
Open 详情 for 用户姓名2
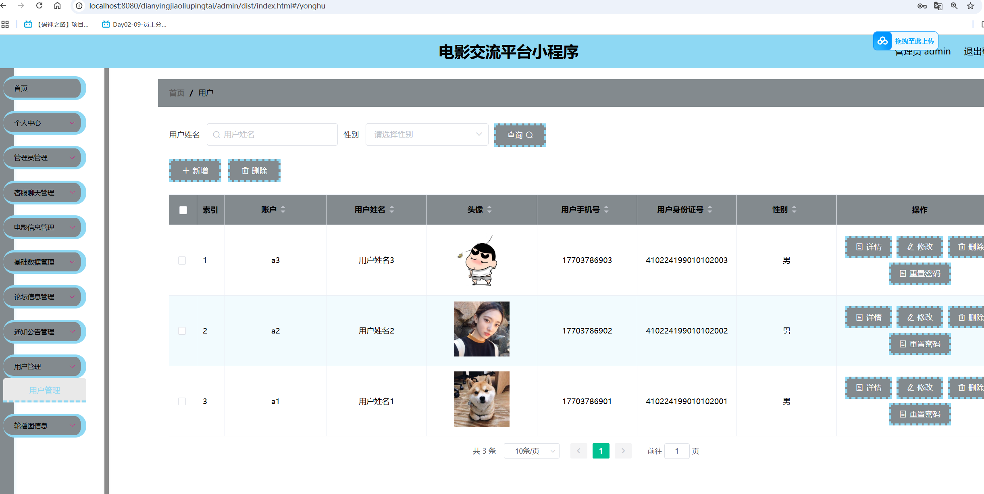pos(869,317)
